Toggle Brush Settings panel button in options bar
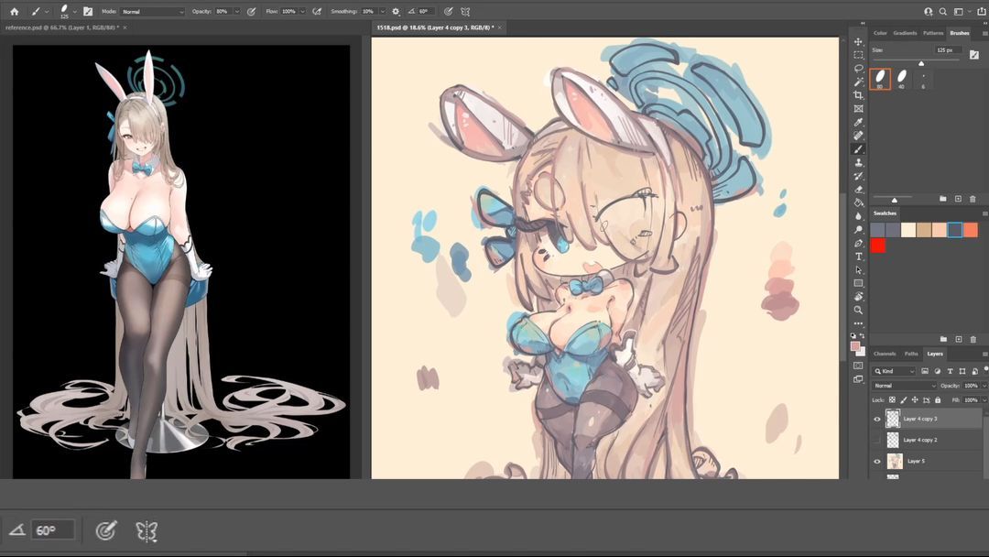989x557 pixels. (x=88, y=11)
